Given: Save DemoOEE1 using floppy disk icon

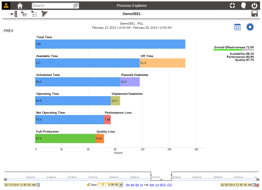Looking at the screenshot, I should click(255, 14).
